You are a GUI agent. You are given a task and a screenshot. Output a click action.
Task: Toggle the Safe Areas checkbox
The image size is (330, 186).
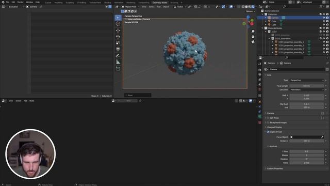(268, 118)
